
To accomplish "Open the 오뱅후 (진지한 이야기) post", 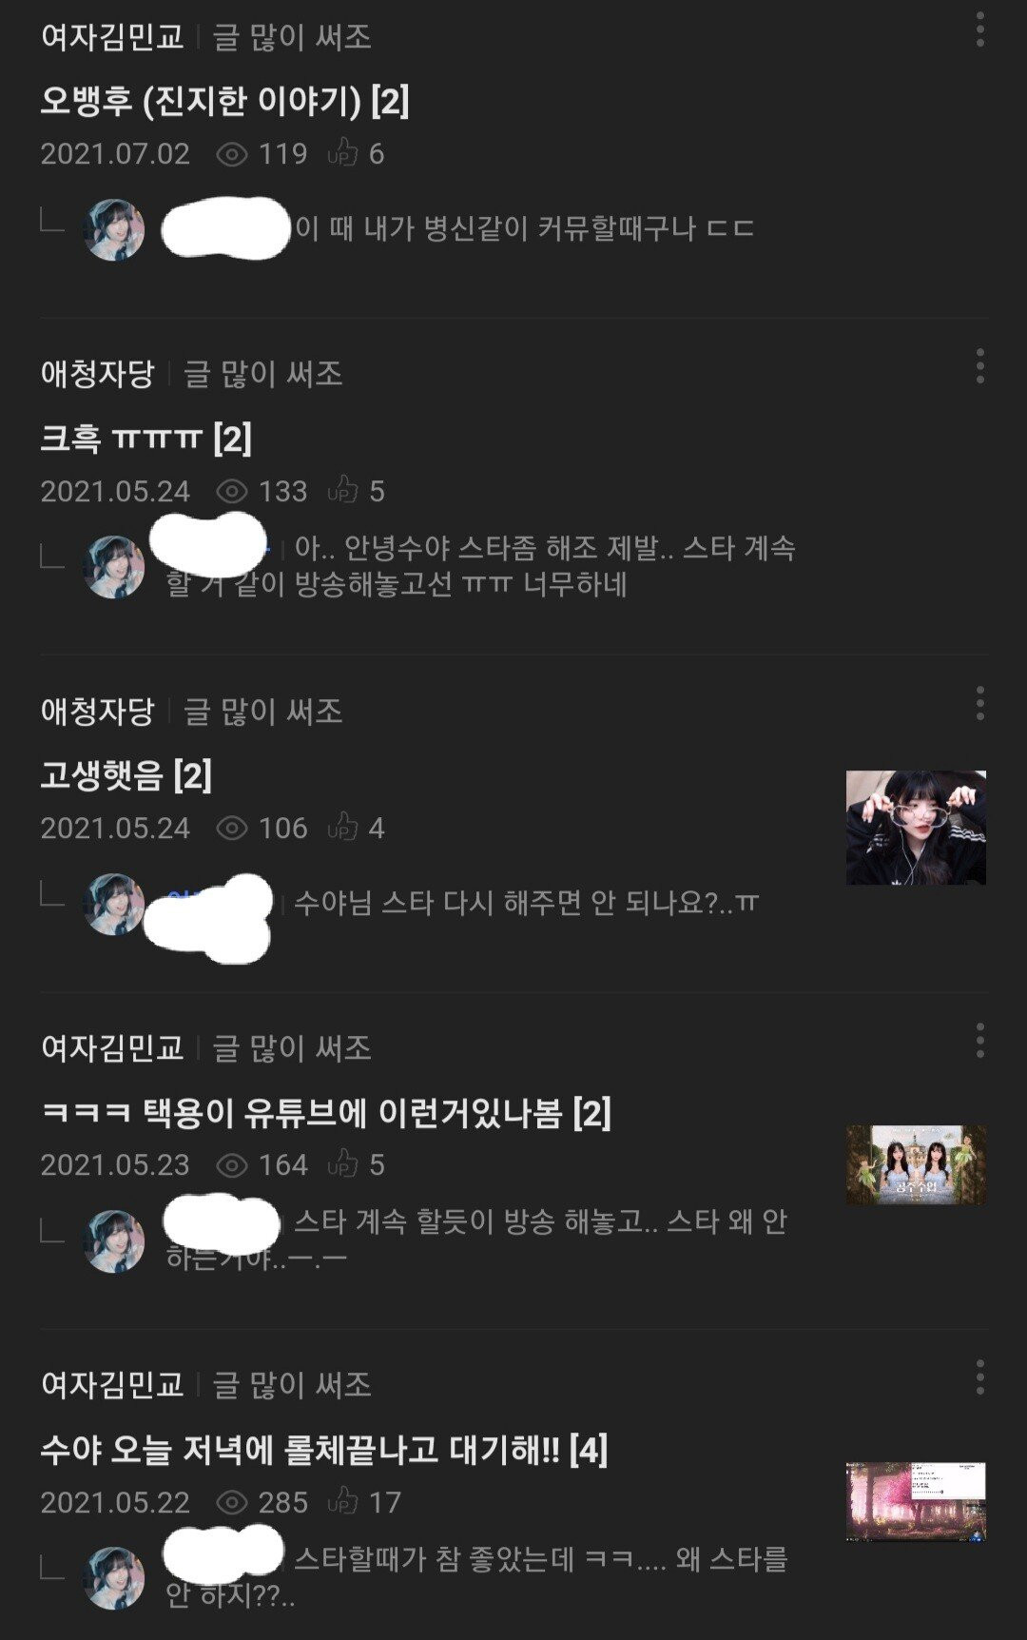I will (224, 101).
